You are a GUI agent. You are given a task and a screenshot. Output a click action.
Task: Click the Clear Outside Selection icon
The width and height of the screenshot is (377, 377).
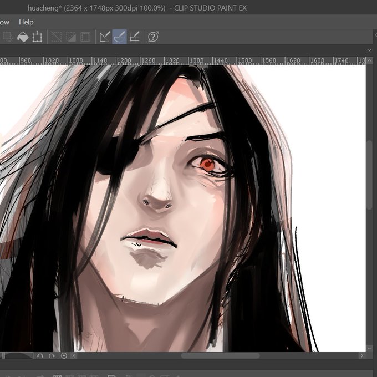8,37
